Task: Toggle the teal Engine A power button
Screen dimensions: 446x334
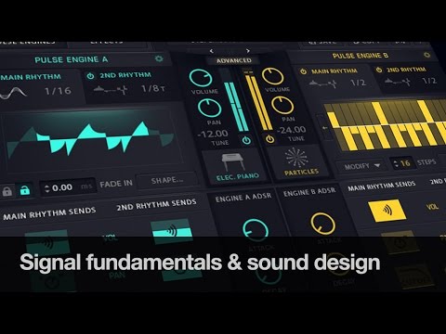Action: tap(246, 140)
